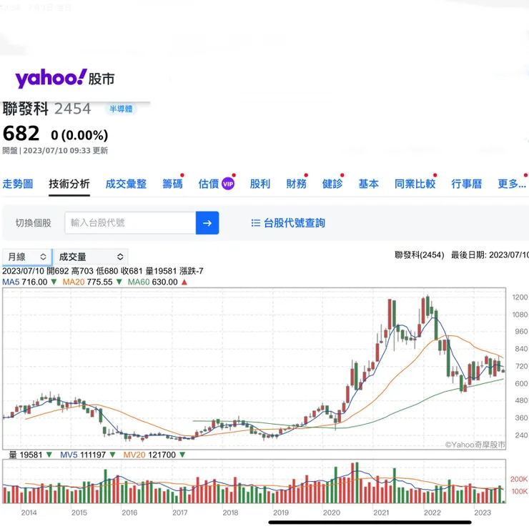The image size is (529, 529).
Task: Click the MV5 111197 label
Action: [x=83, y=455]
